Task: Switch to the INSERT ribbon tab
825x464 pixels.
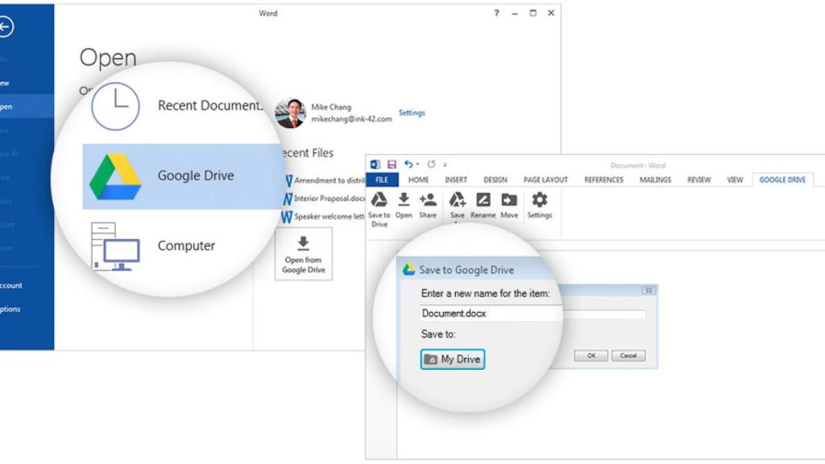Action: click(x=456, y=180)
